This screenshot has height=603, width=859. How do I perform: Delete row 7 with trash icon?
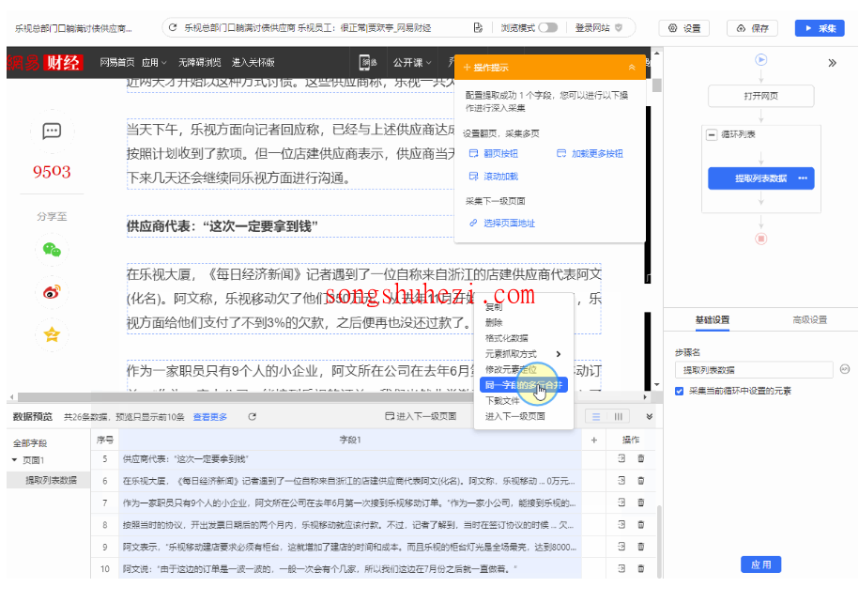[641, 502]
